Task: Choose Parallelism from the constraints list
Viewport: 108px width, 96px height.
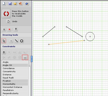Action: [15, 90]
